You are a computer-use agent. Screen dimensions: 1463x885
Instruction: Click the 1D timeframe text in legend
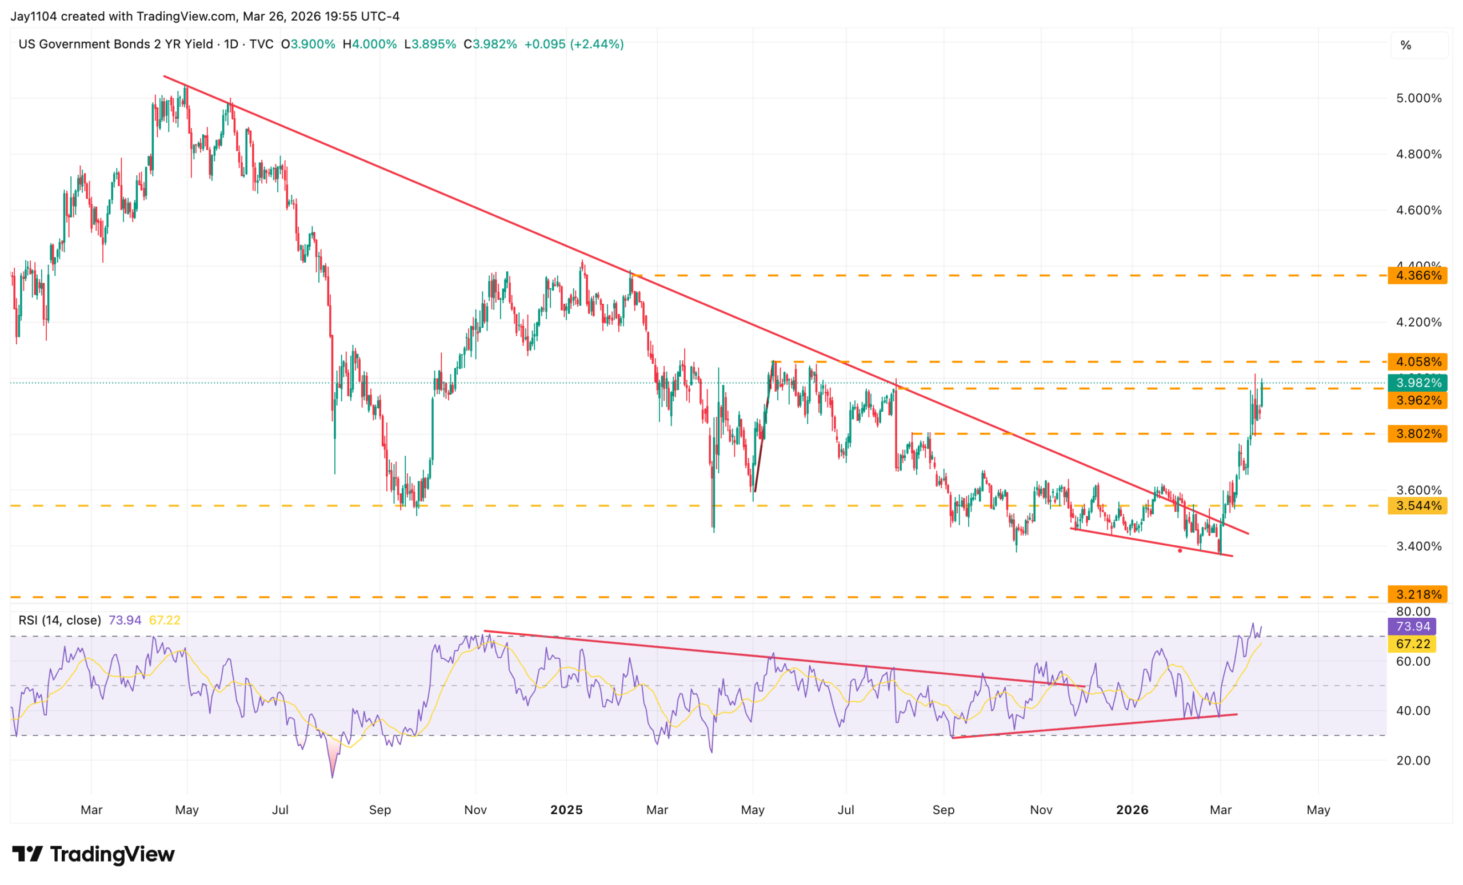pos(231,44)
